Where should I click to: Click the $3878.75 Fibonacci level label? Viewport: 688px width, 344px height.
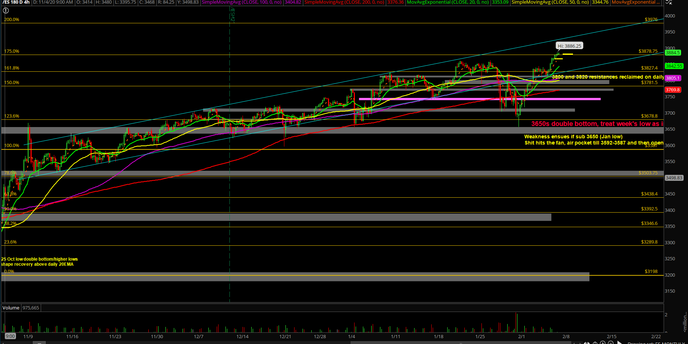tap(648, 51)
